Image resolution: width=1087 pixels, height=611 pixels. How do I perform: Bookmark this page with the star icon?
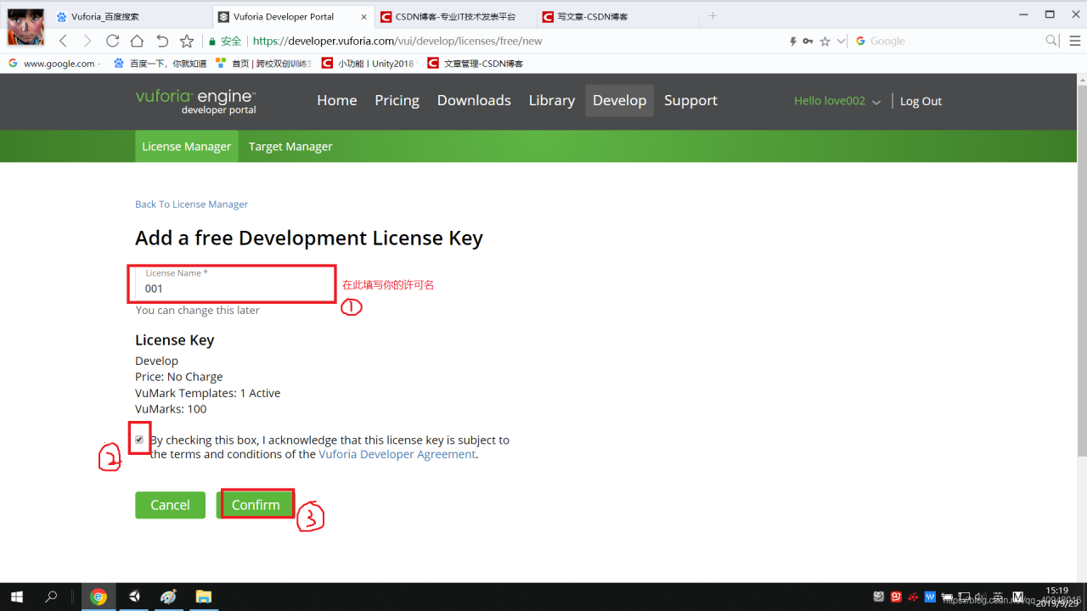point(187,41)
